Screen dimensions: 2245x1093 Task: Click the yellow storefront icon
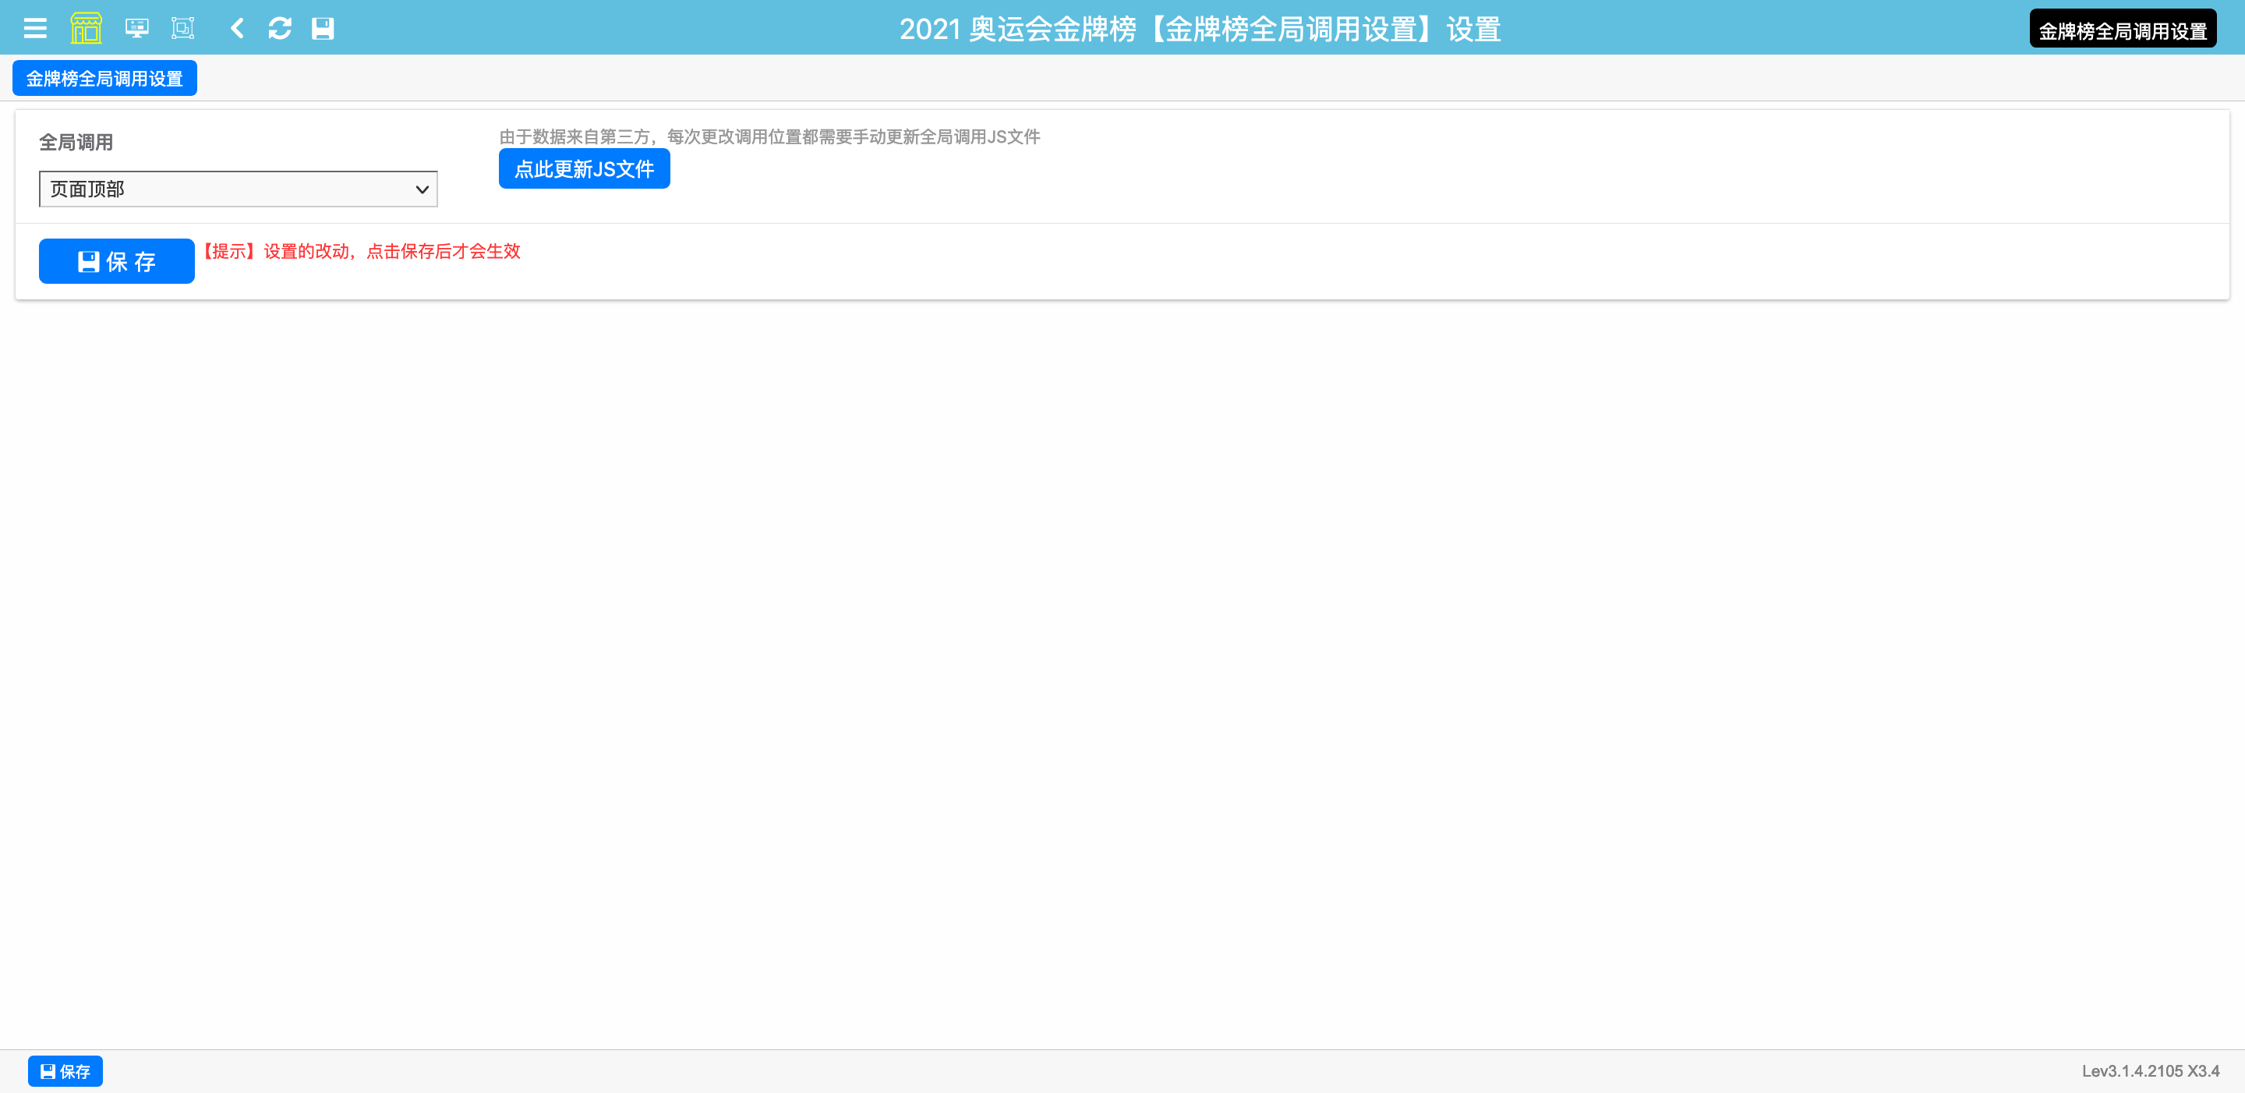click(86, 29)
